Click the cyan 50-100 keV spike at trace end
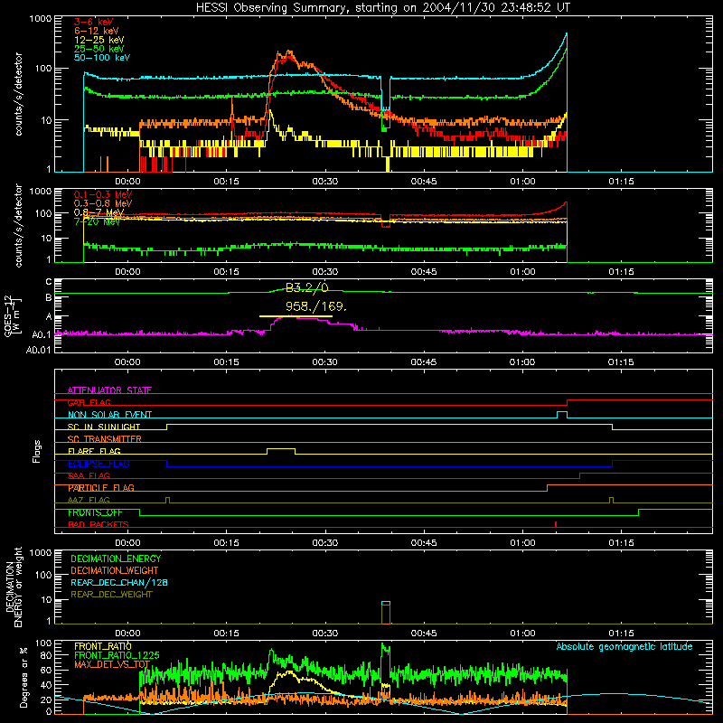Image resolution: width=723 pixels, height=723 pixels. click(x=566, y=38)
